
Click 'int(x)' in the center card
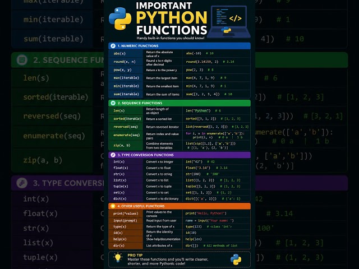(119, 162)
